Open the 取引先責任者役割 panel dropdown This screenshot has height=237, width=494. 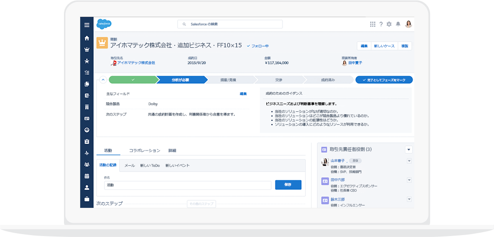point(409,150)
